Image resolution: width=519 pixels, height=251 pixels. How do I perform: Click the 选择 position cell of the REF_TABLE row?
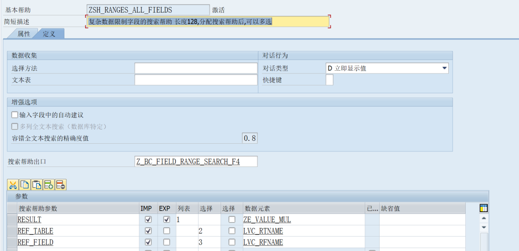[x=209, y=231]
